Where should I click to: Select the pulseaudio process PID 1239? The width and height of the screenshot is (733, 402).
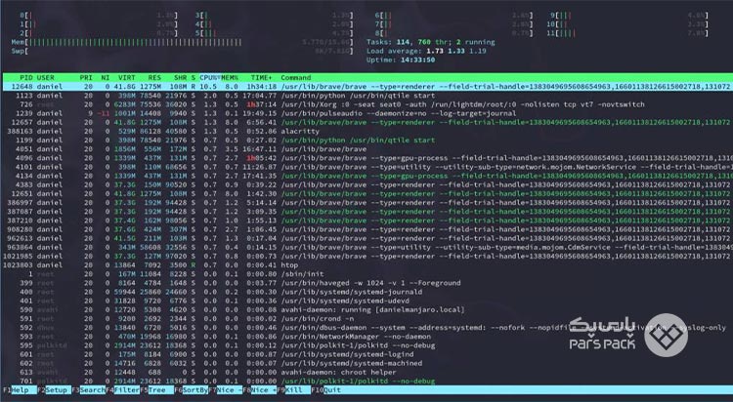coord(367,113)
